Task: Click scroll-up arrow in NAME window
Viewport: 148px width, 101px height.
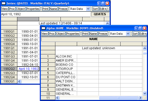Action: click(145, 48)
